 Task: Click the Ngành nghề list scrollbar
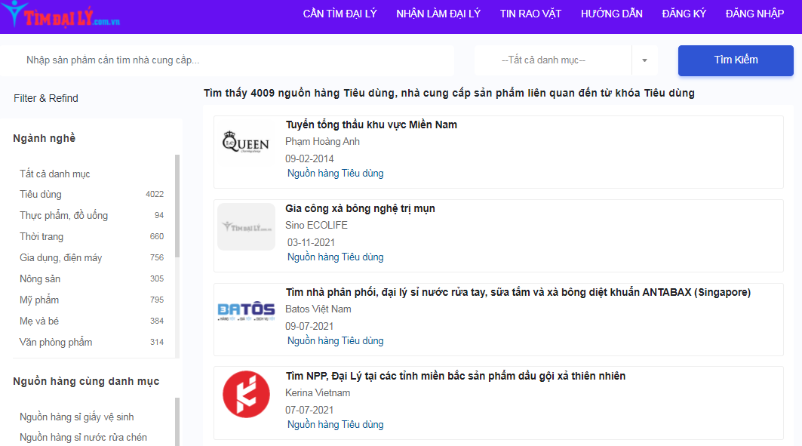click(177, 205)
